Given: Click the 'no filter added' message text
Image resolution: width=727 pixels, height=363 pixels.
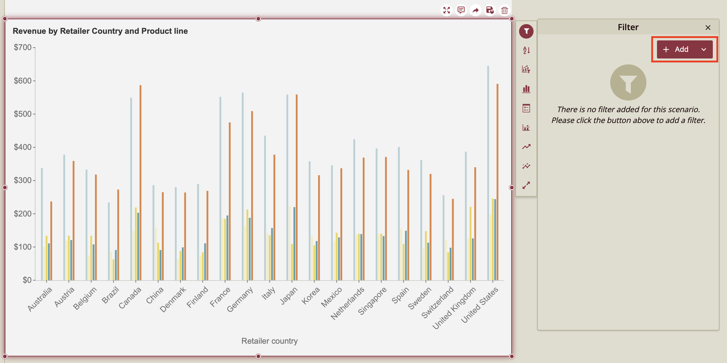Looking at the screenshot, I should click(628, 115).
